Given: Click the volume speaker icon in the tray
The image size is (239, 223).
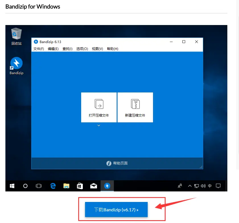Looking at the screenshot, I should pyautogui.click(x=203, y=186).
